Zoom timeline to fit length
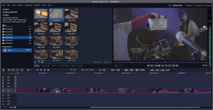213x110 pixels. pos(92,70)
